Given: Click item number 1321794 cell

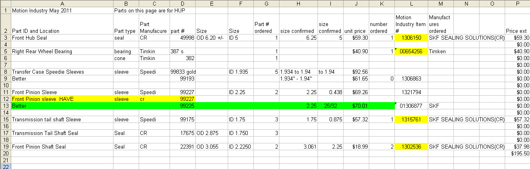Looking at the screenshot, I should click(x=411, y=92).
